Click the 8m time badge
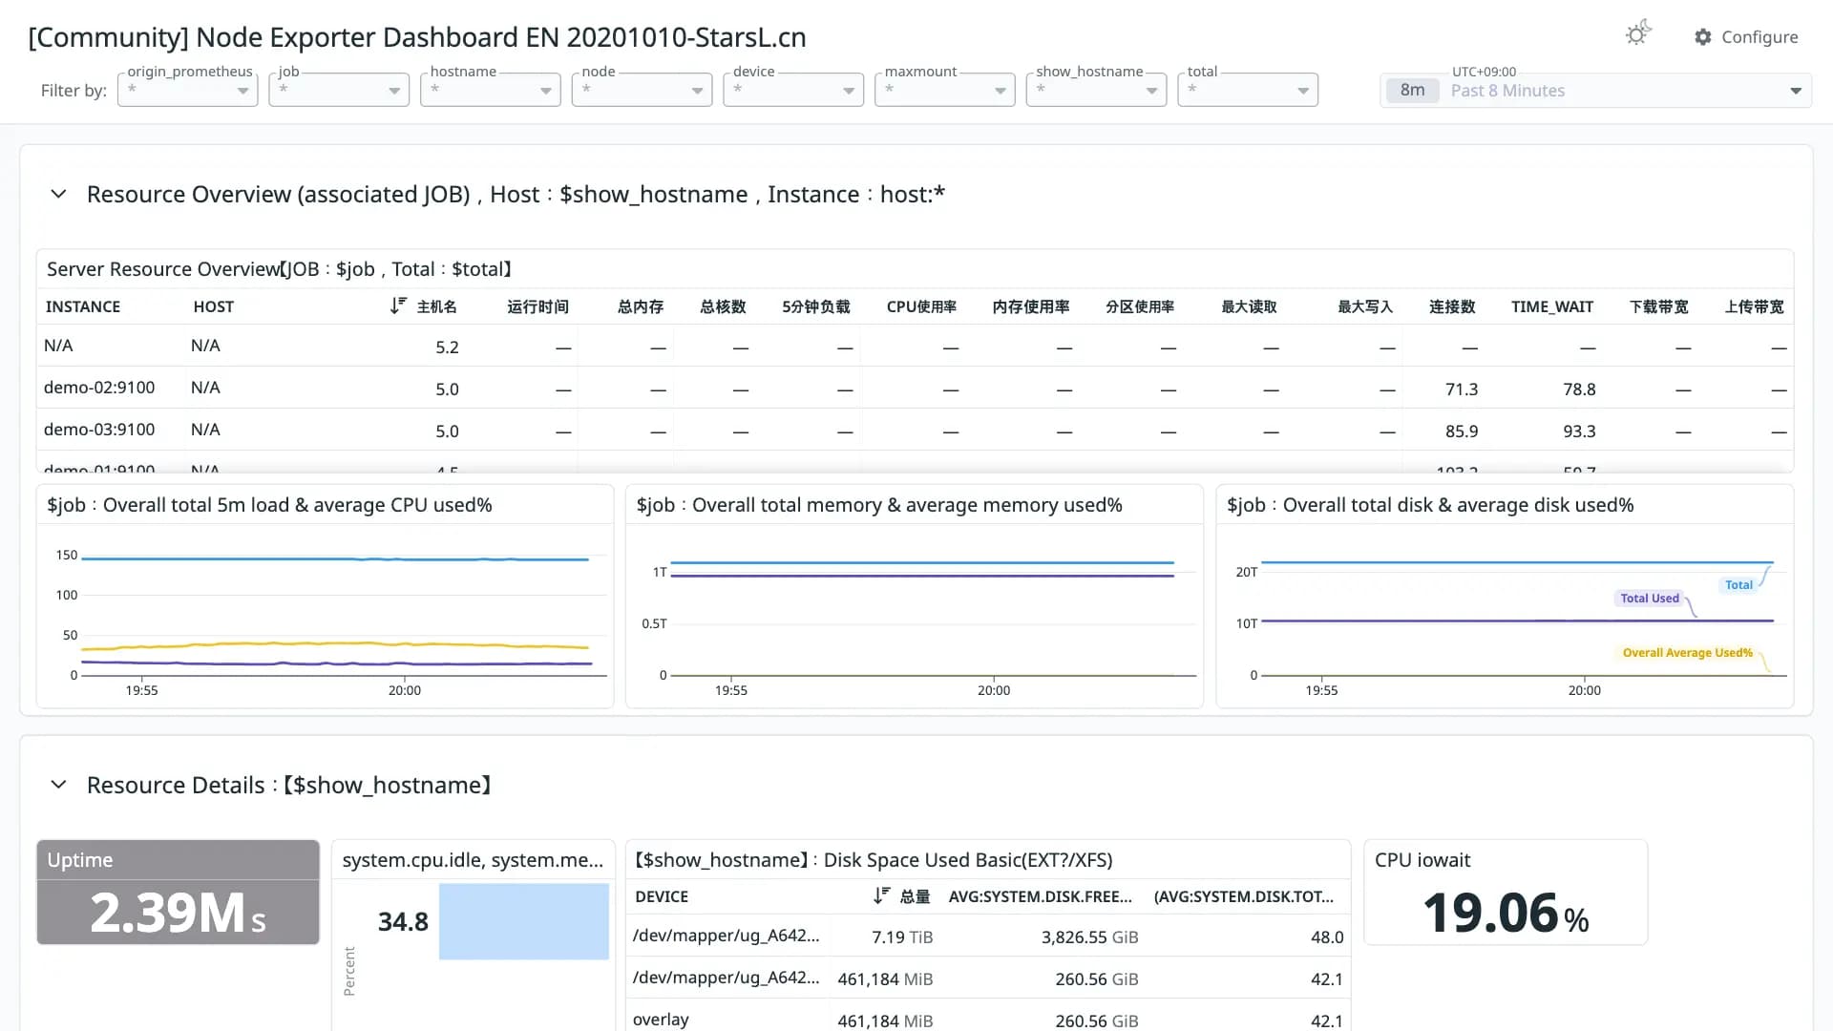 1412,91
